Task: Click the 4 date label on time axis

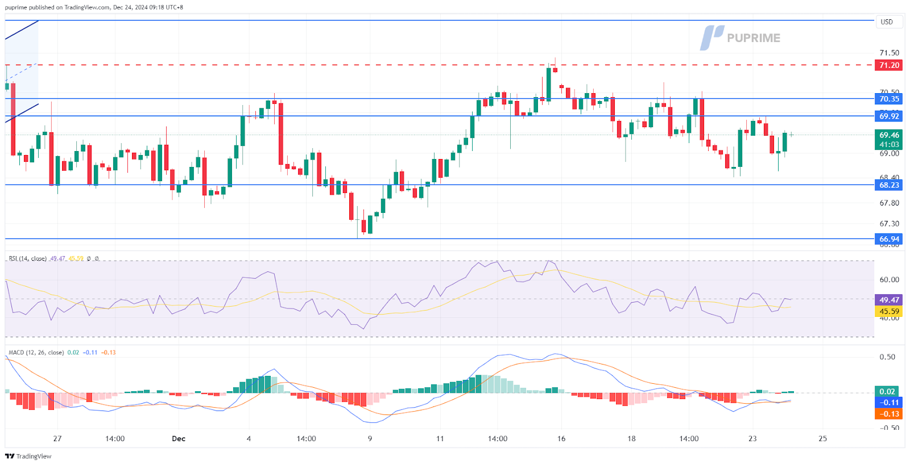Action: tap(249, 438)
